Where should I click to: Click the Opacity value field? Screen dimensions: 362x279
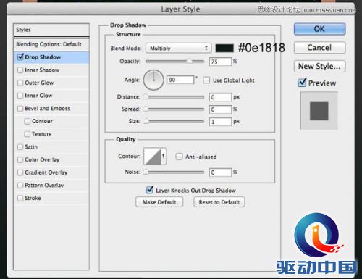click(x=220, y=62)
